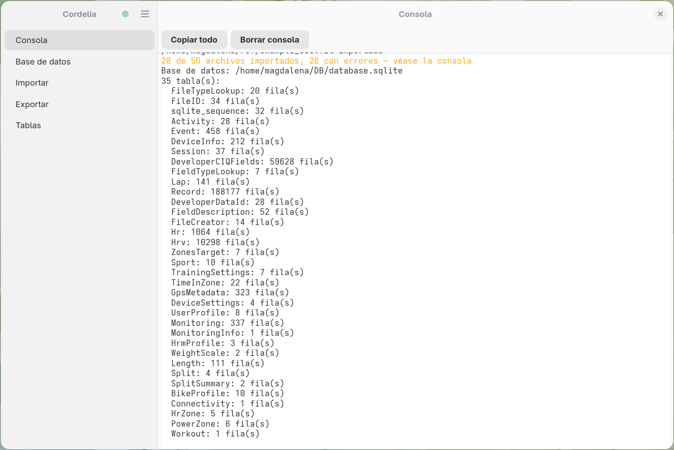The width and height of the screenshot is (674, 450).
Task: Go to the Importar section
Action: (x=79, y=83)
